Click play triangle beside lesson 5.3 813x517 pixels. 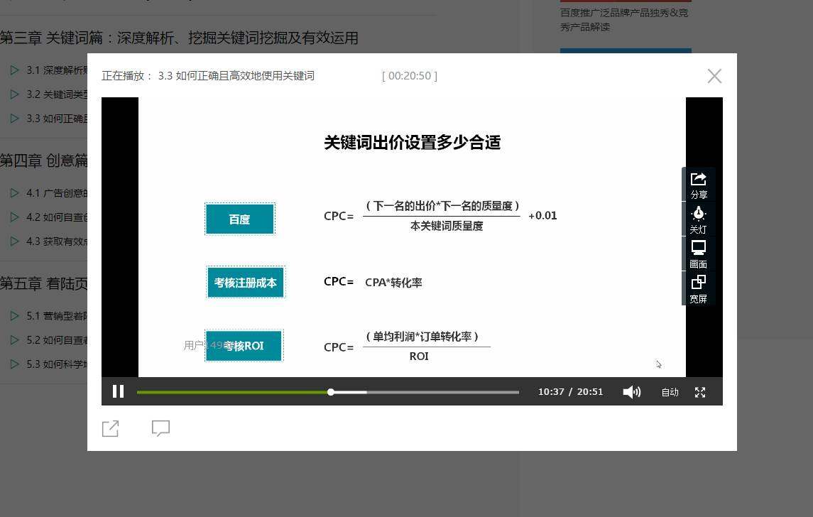click(x=14, y=364)
